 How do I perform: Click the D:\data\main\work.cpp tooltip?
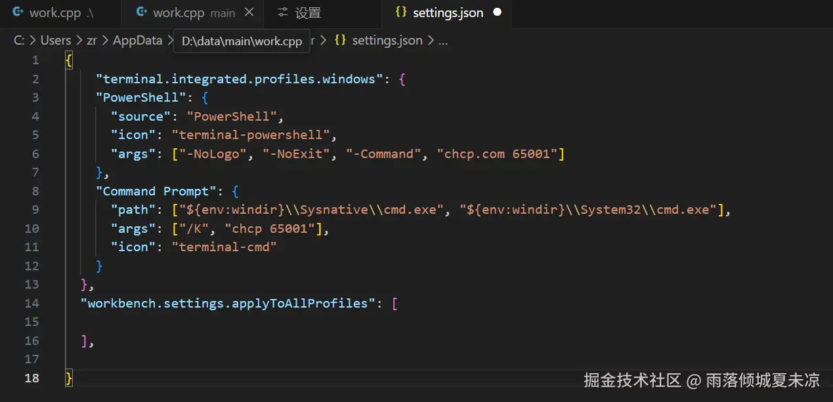pyautogui.click(x=242, y=41)
